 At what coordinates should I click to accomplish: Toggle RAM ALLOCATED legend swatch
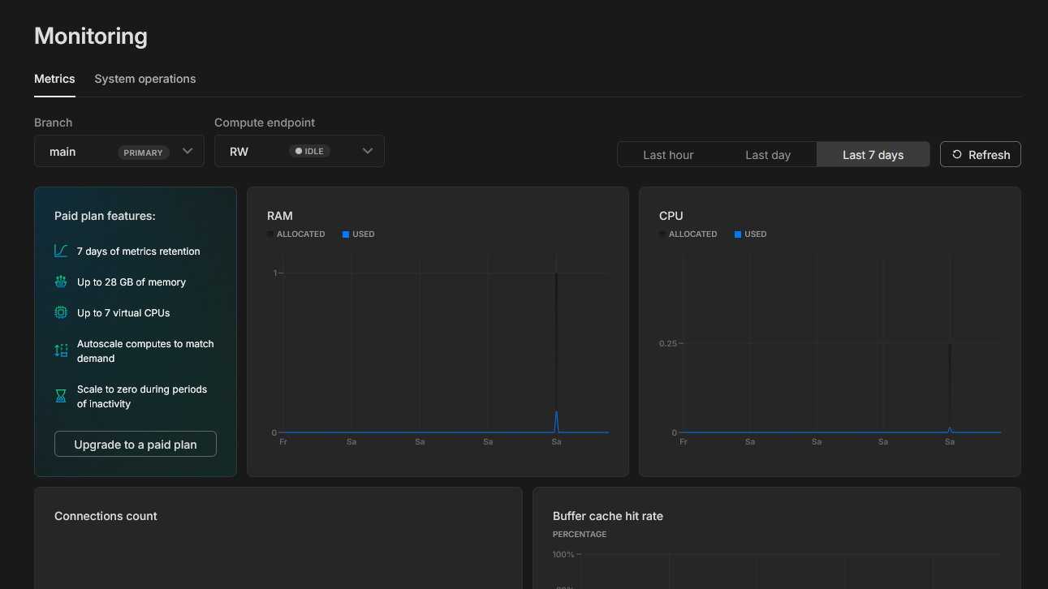coord(270,234)
